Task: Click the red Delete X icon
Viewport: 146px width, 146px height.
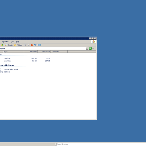Action: point(32,45)
